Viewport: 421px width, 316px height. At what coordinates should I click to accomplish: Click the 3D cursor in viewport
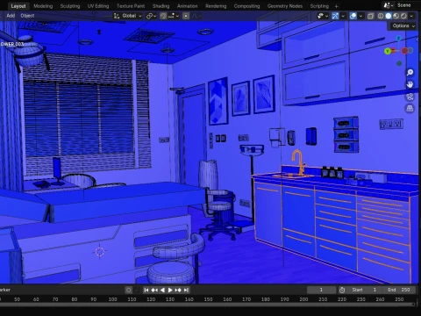click(99, 251)
